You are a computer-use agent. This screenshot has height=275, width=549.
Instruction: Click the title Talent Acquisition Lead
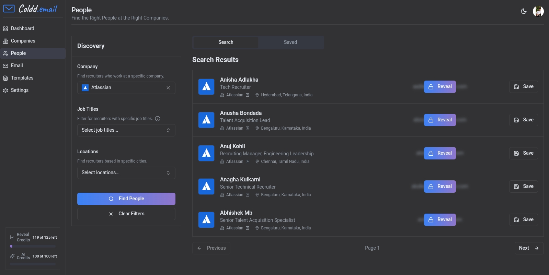245,120
